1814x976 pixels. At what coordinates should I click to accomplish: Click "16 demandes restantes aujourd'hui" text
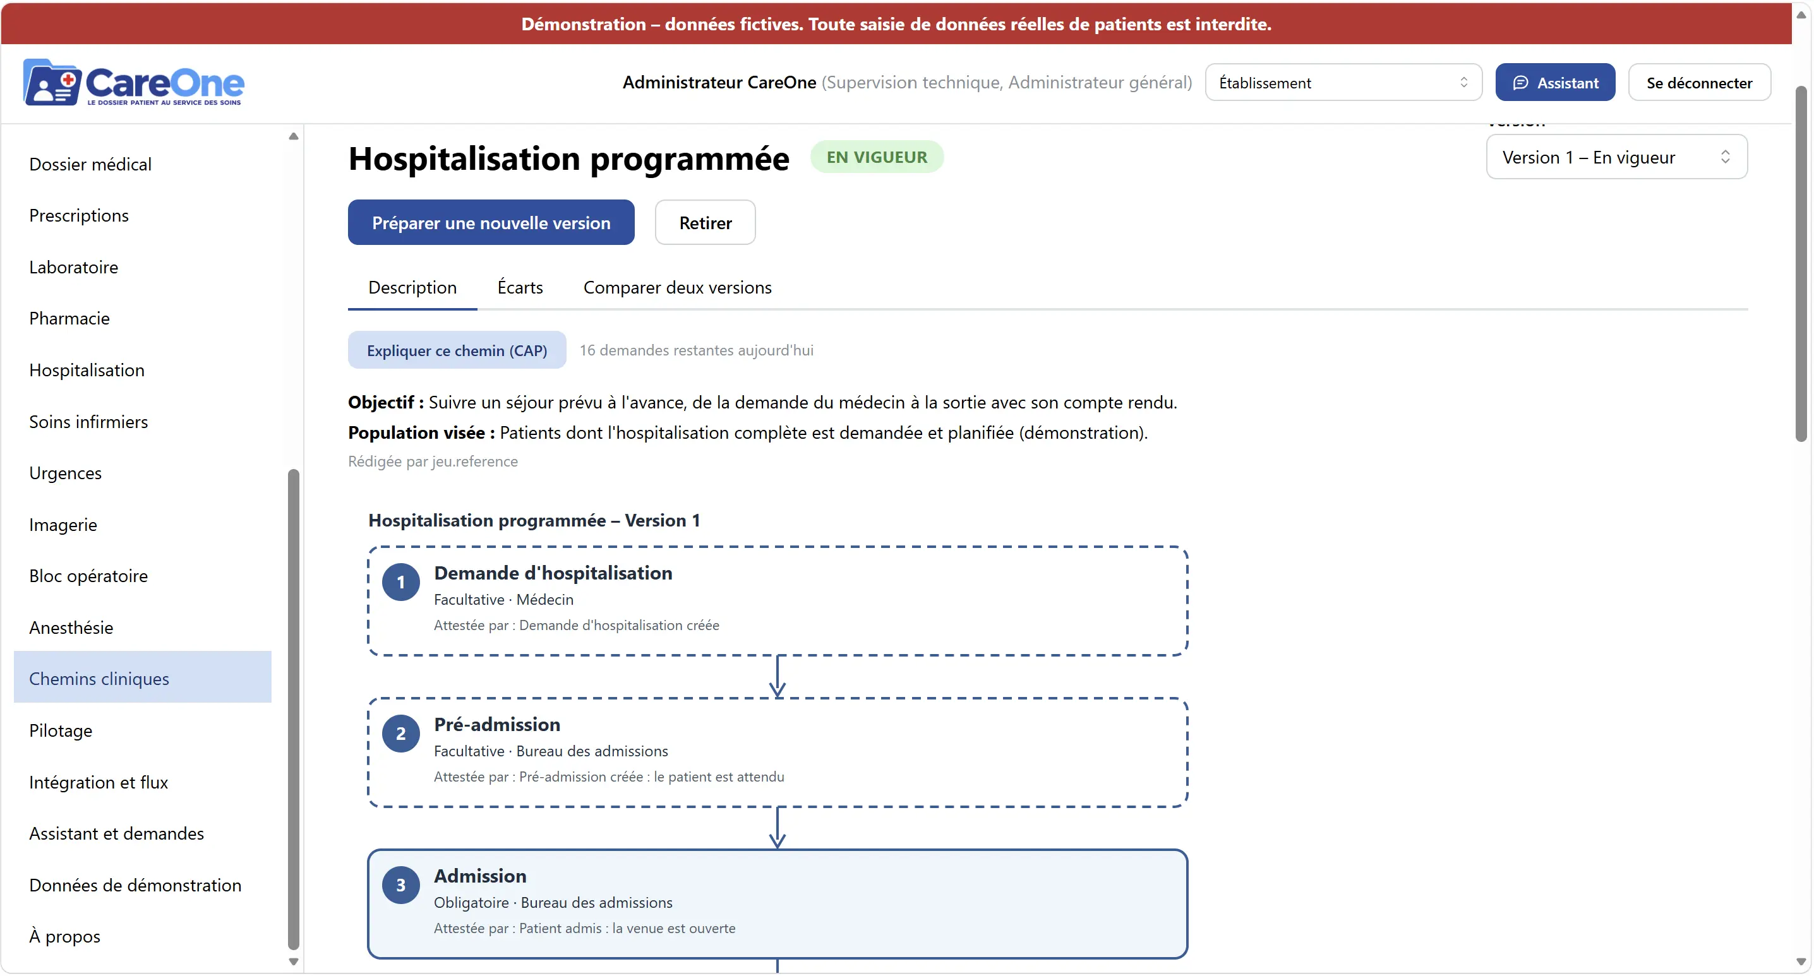pos(696,350)
